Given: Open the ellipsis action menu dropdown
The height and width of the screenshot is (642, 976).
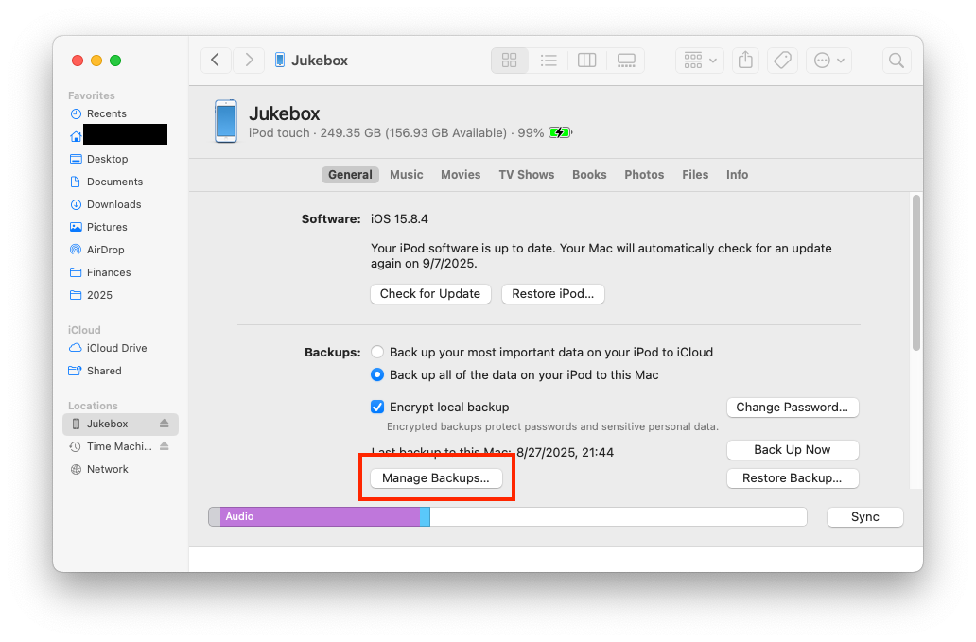Looking at the screenshot, I should pos(830,61).
